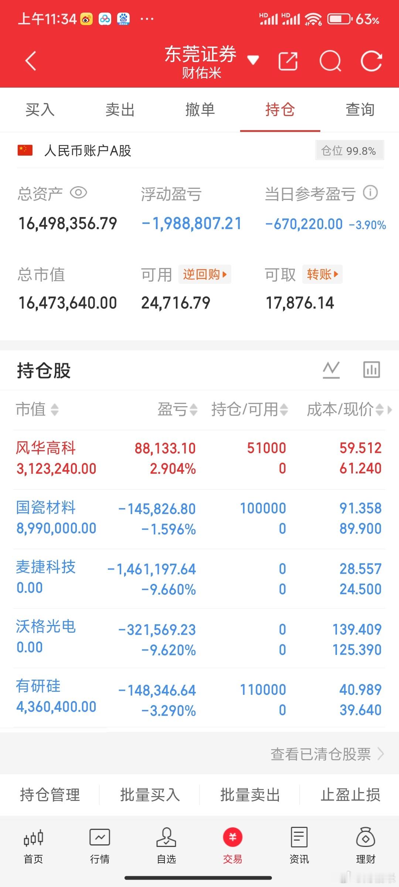Tap the 转账 transfer button
The height and width of the screenshot is (887, 399).
pyautogui.click(x=322, y=274)
